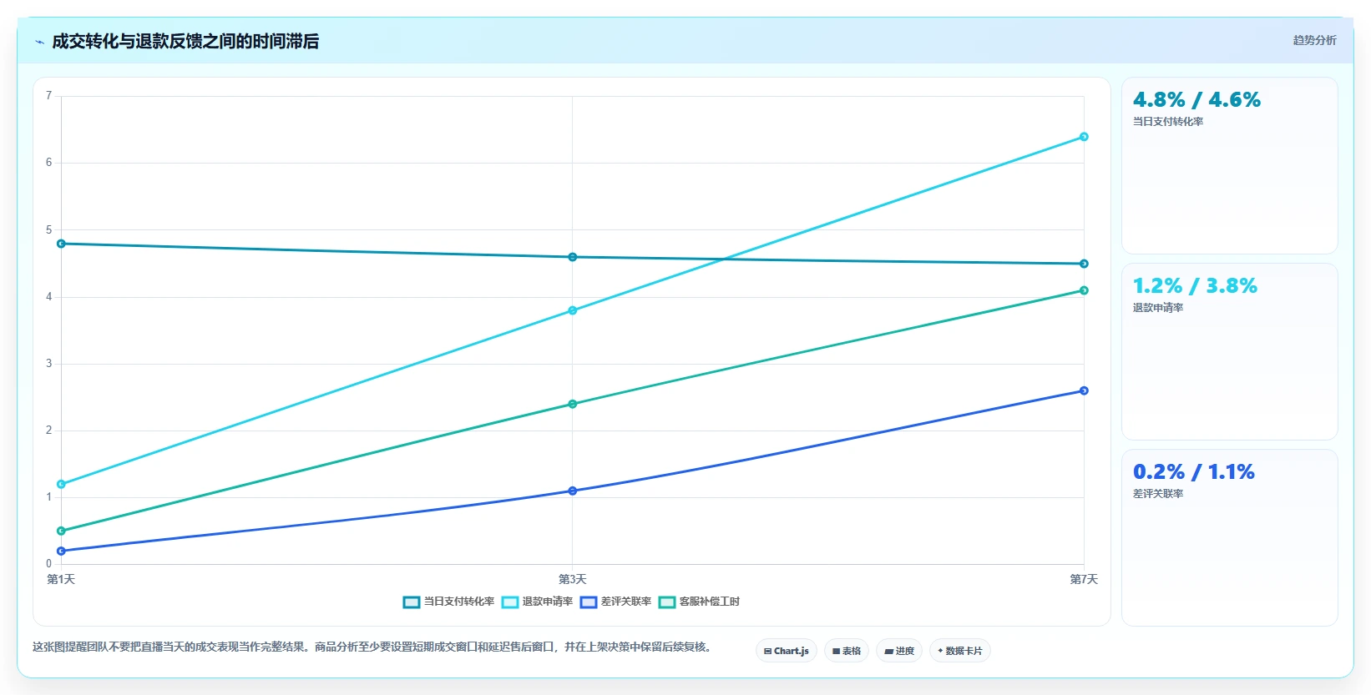Click 客服补偿工时 data point at 第7天
The image size is (1371, 695).
[x=1084, y=290]
